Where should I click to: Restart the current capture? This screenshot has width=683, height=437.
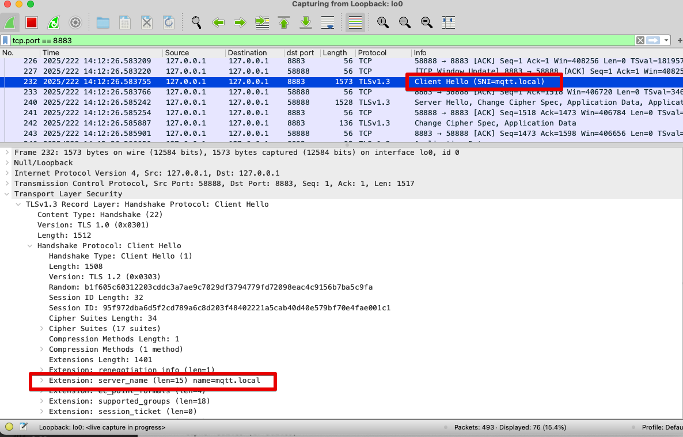pyautogui.click(x=54, y=22)
